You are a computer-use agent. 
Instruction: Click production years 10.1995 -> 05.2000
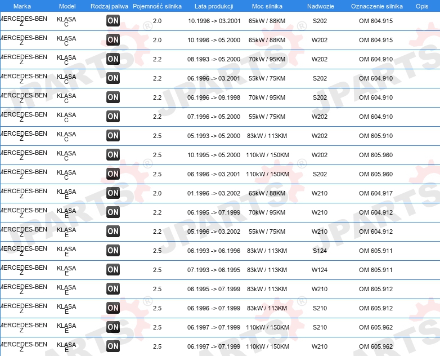click(214, 155)
